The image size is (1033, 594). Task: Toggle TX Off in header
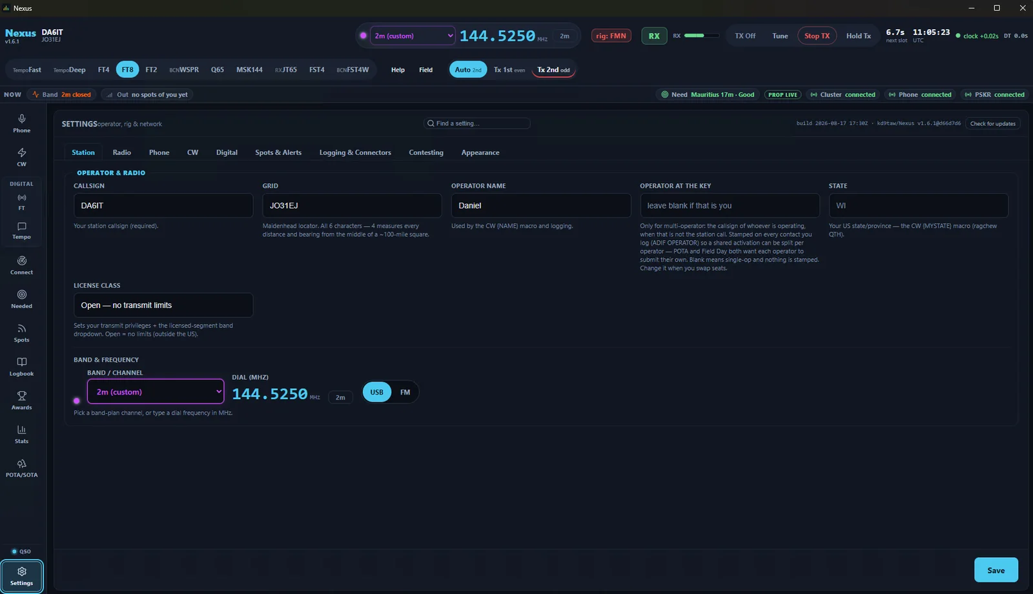745,36
